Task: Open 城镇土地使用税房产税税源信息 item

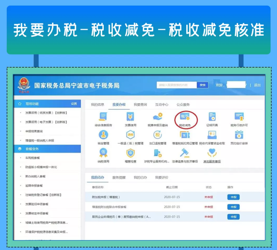Action: point(47,223)
